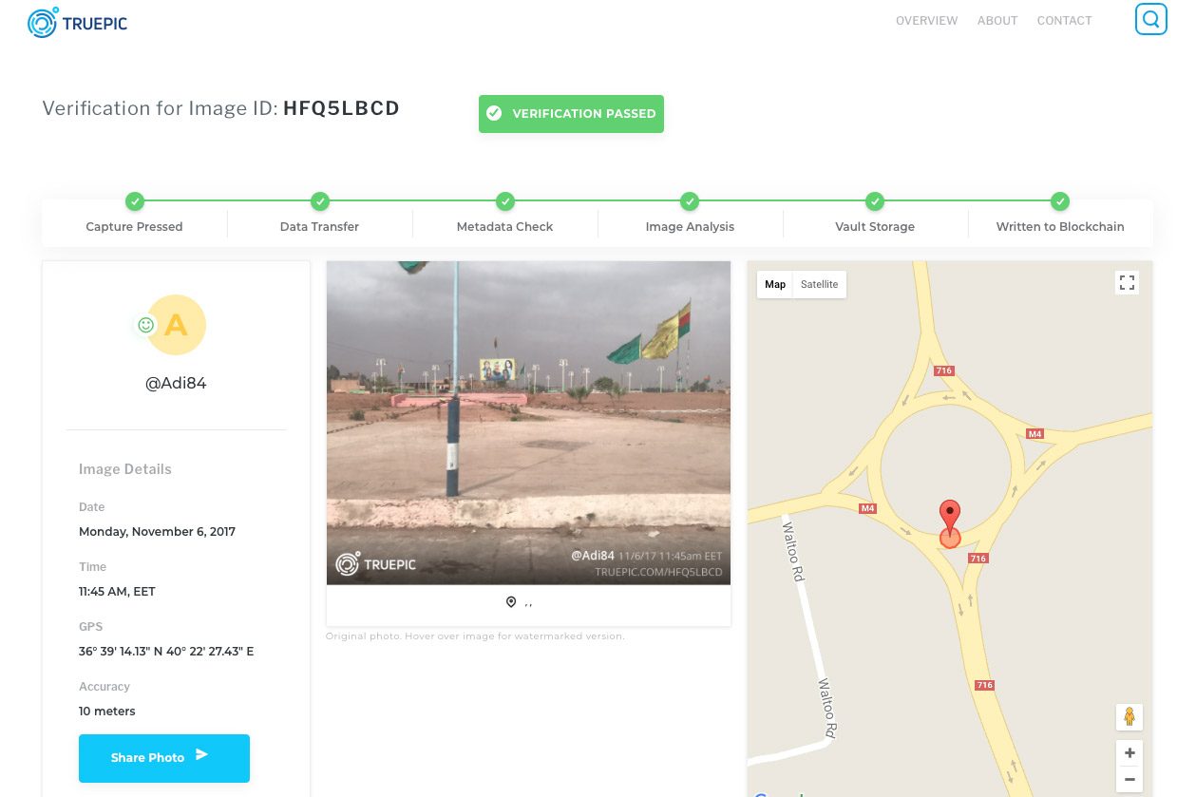Toggle fullscreen map view icon
Image resolution: width=1196 pixels, height=797 pixels.
[x=1127, y=282]
